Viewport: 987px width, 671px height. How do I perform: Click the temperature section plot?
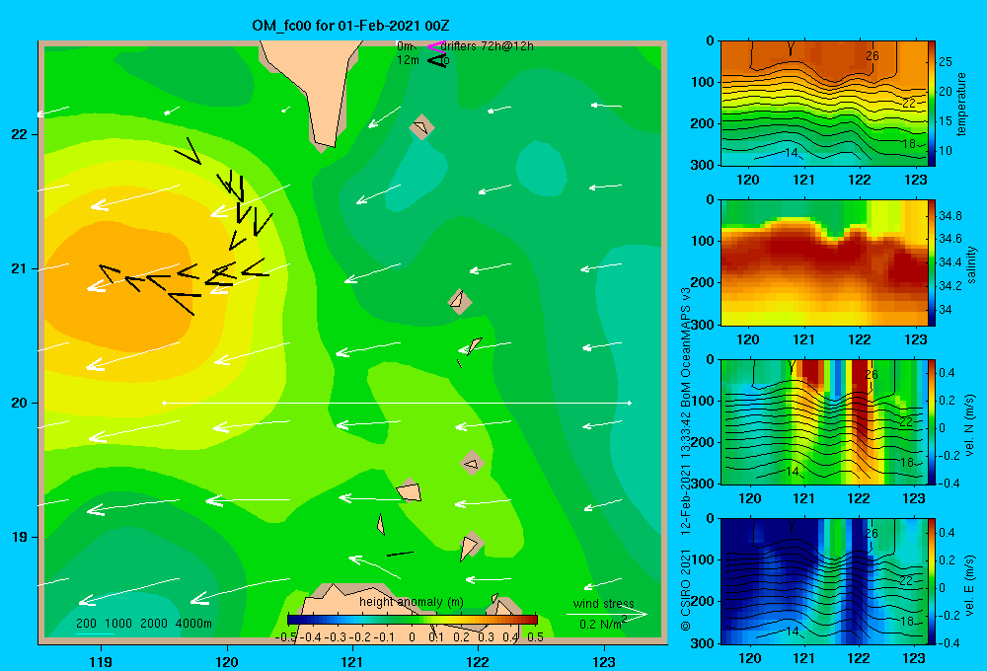(824, 104)
